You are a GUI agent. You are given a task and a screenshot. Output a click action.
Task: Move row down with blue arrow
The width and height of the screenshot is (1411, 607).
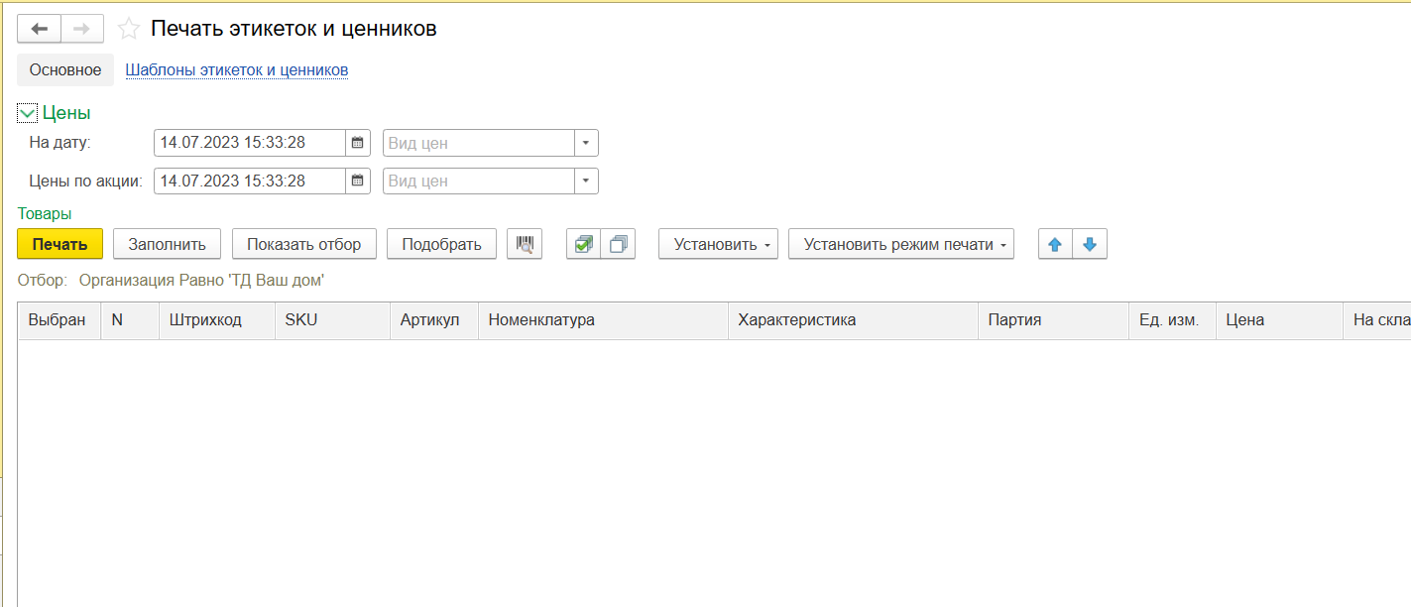1090,244
